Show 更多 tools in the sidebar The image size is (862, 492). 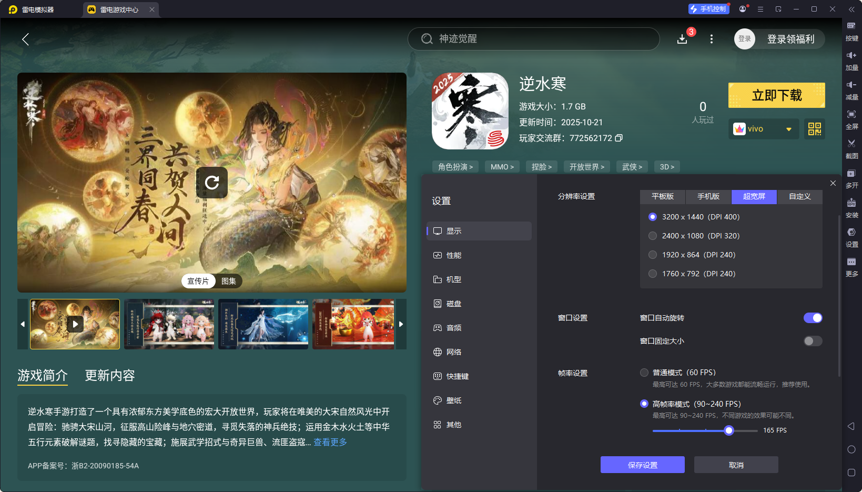(851, 267)
